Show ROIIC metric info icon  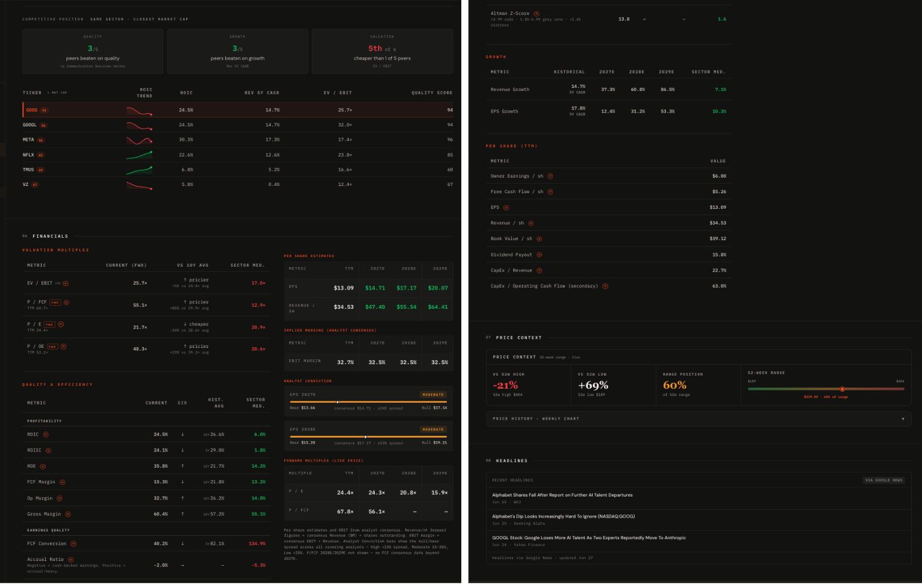tap(49, 450)
